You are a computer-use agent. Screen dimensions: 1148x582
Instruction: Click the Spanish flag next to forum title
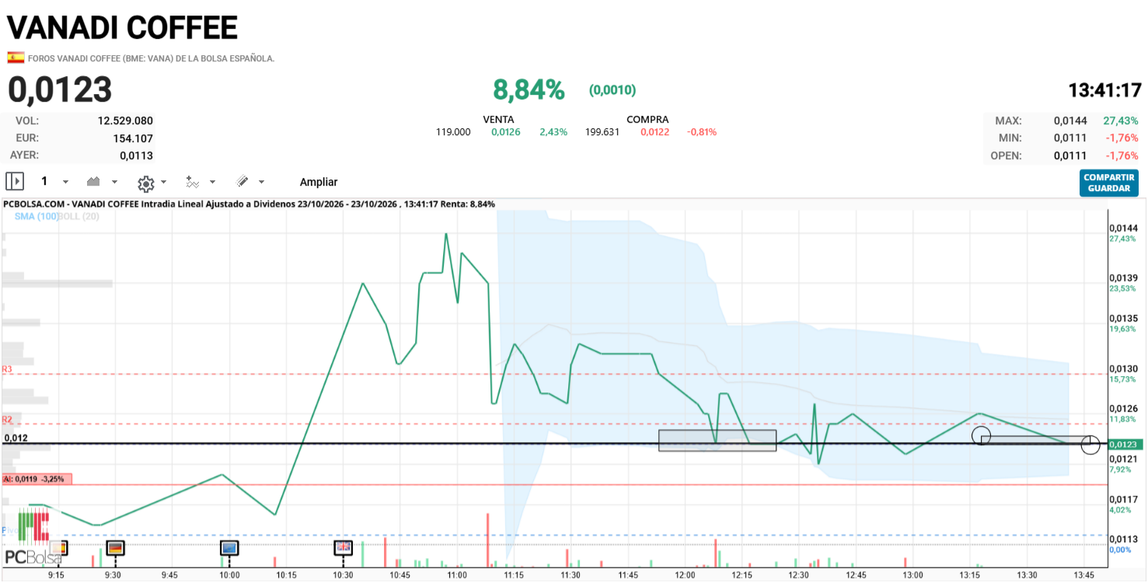click(x=16, y=58)
